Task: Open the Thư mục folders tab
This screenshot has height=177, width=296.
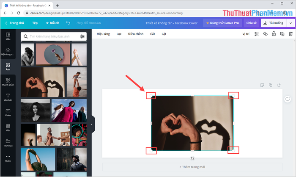Action: pos(8,143)
